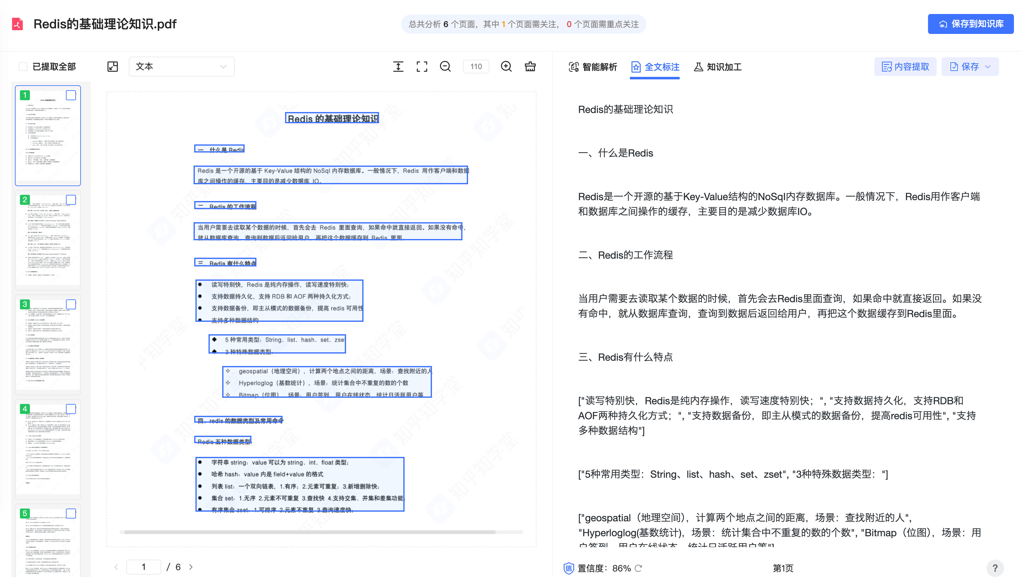Image resolution: width=1022 pixels, height=582 pixels.
Task: Expand the 保存 dropdown button
Action: (x=970, y=66)
